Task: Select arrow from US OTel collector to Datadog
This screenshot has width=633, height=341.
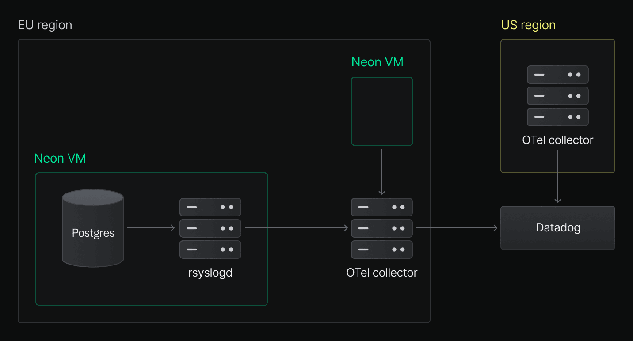Action: tap(558, 177)
